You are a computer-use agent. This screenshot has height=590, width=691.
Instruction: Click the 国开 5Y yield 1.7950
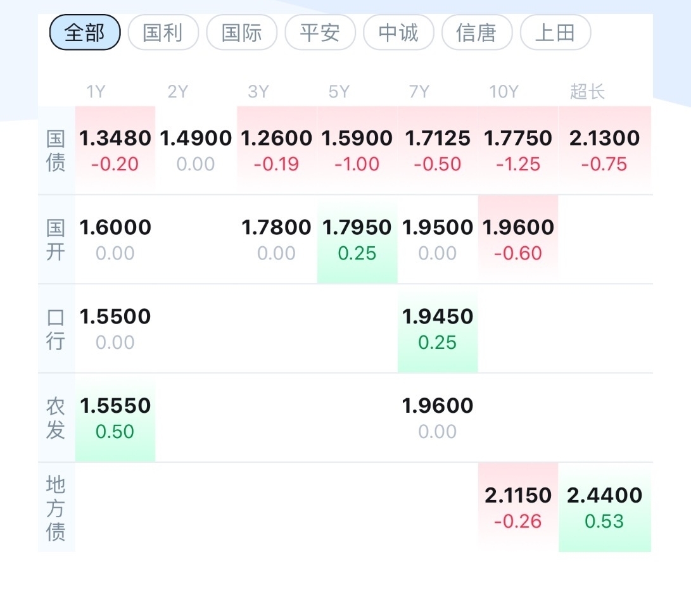pyautogui.click(x=357, y=239)
